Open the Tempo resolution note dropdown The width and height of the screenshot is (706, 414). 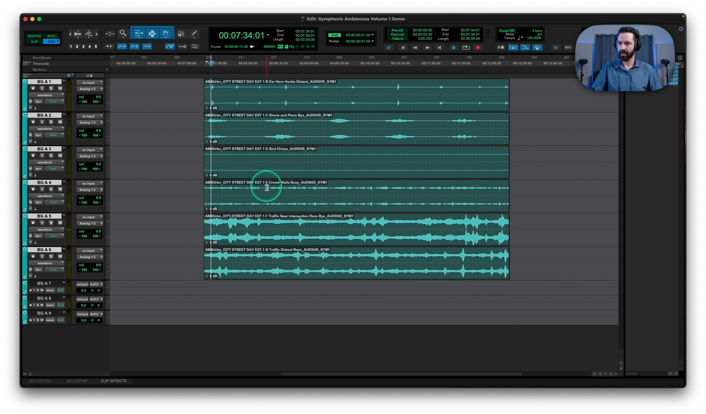point(520,38)
